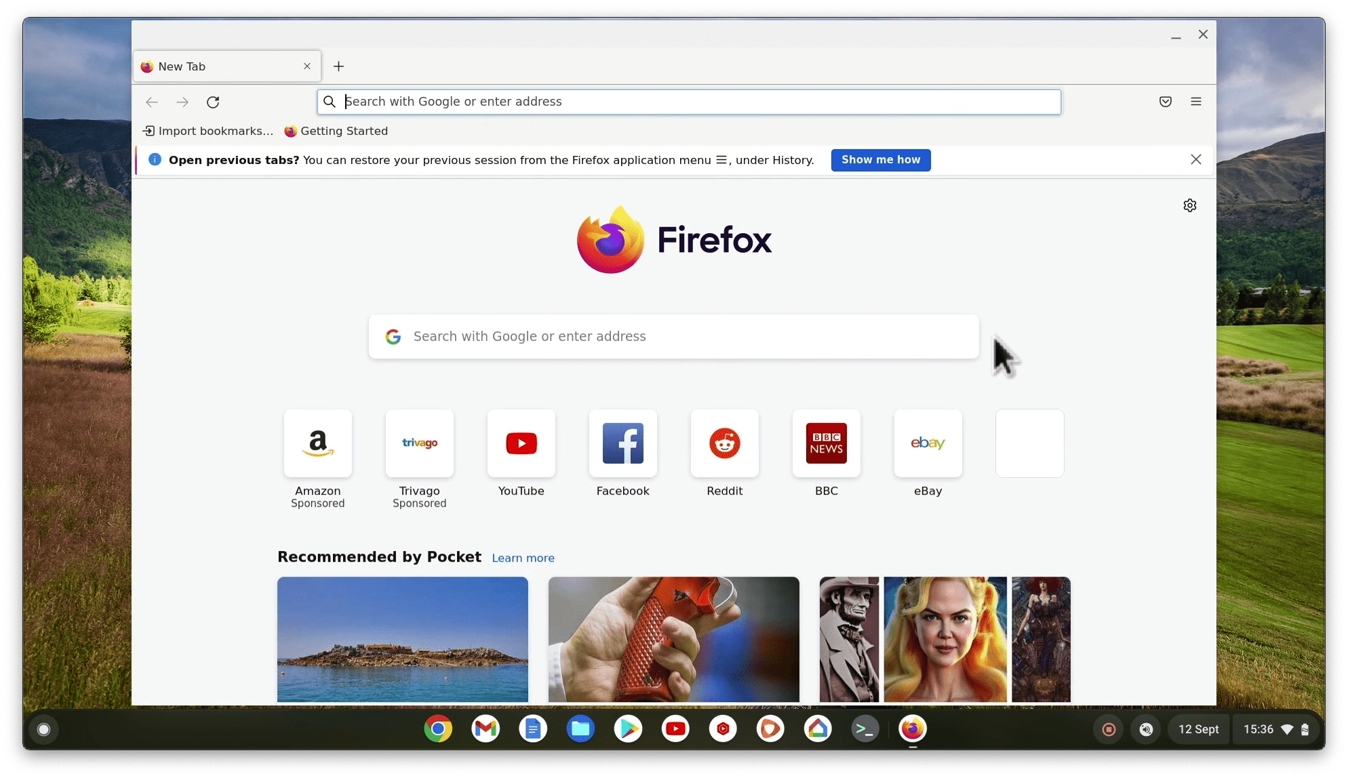Open the Play Store from the shelf

point(628,729)
